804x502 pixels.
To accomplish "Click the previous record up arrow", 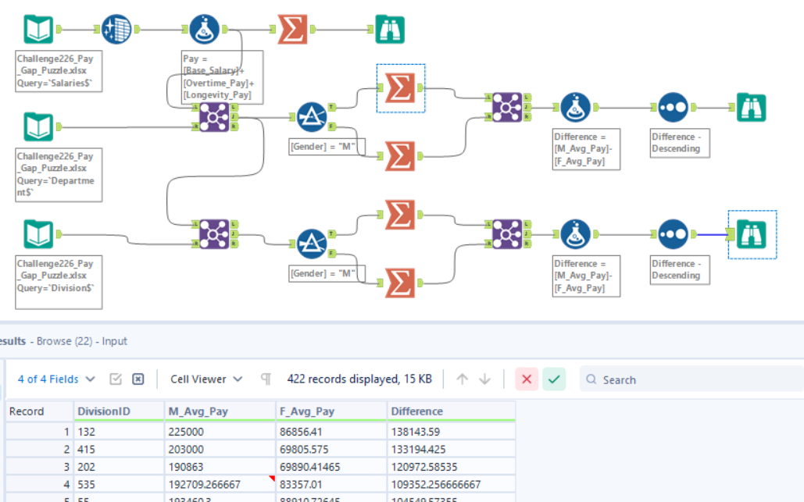I will [462, 379].
